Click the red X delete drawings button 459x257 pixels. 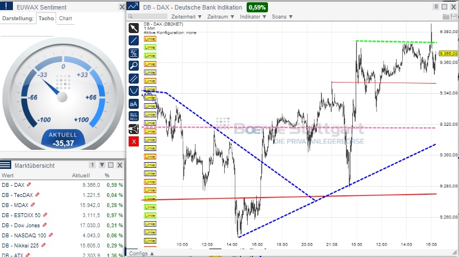[x=134, y=142]
